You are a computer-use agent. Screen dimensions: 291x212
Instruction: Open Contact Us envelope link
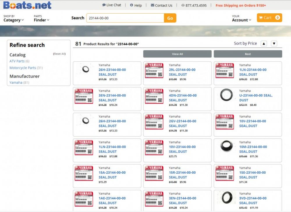[x=162, y=5]
